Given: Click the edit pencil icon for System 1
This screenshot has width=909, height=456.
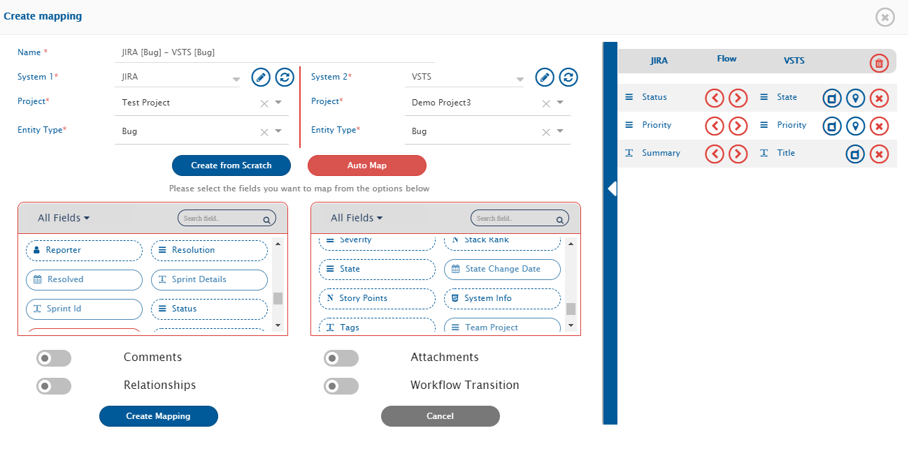Looking at the screenshot, I should [x=261, y=77].
